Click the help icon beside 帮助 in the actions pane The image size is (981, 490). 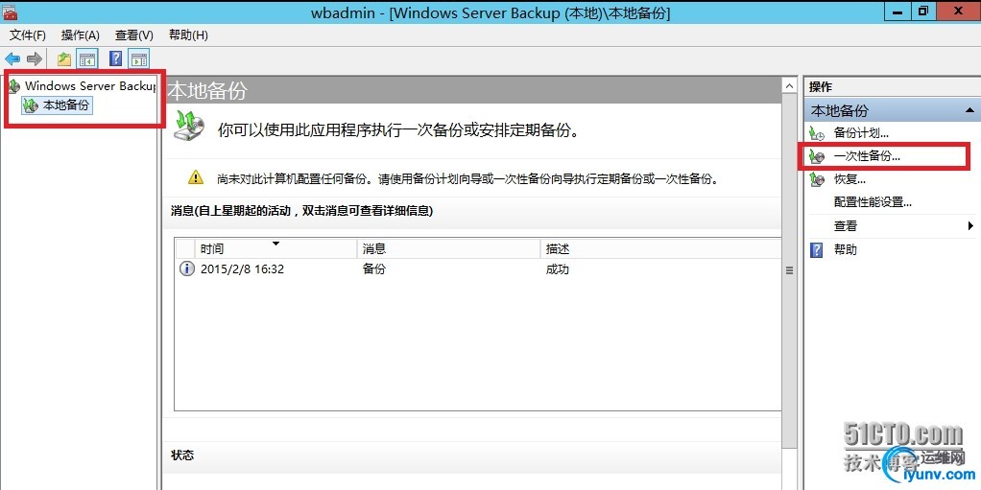click(817, 250)
